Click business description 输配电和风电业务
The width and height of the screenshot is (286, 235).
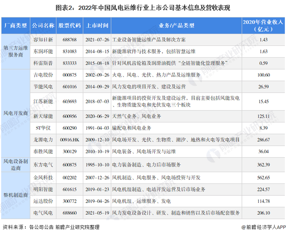(x=132, y=128)
